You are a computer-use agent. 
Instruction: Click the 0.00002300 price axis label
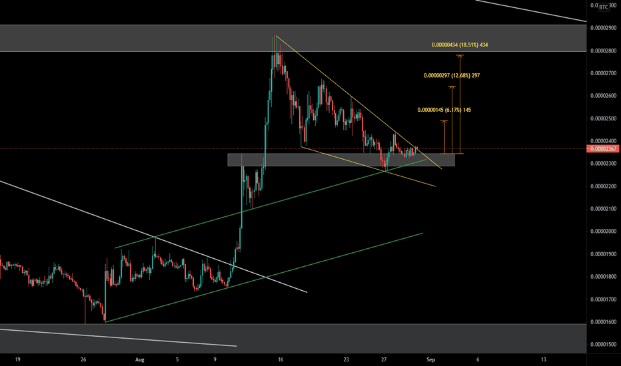pos(603,164)
